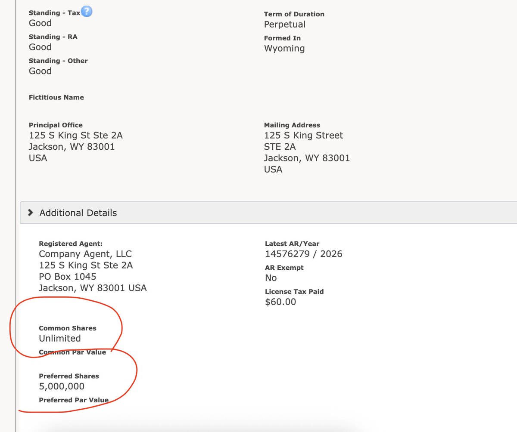Click the Good value under Standing - Other
The width and height of the screenshot is (517, 432).
pyautogui.click(x=40, y=71)
